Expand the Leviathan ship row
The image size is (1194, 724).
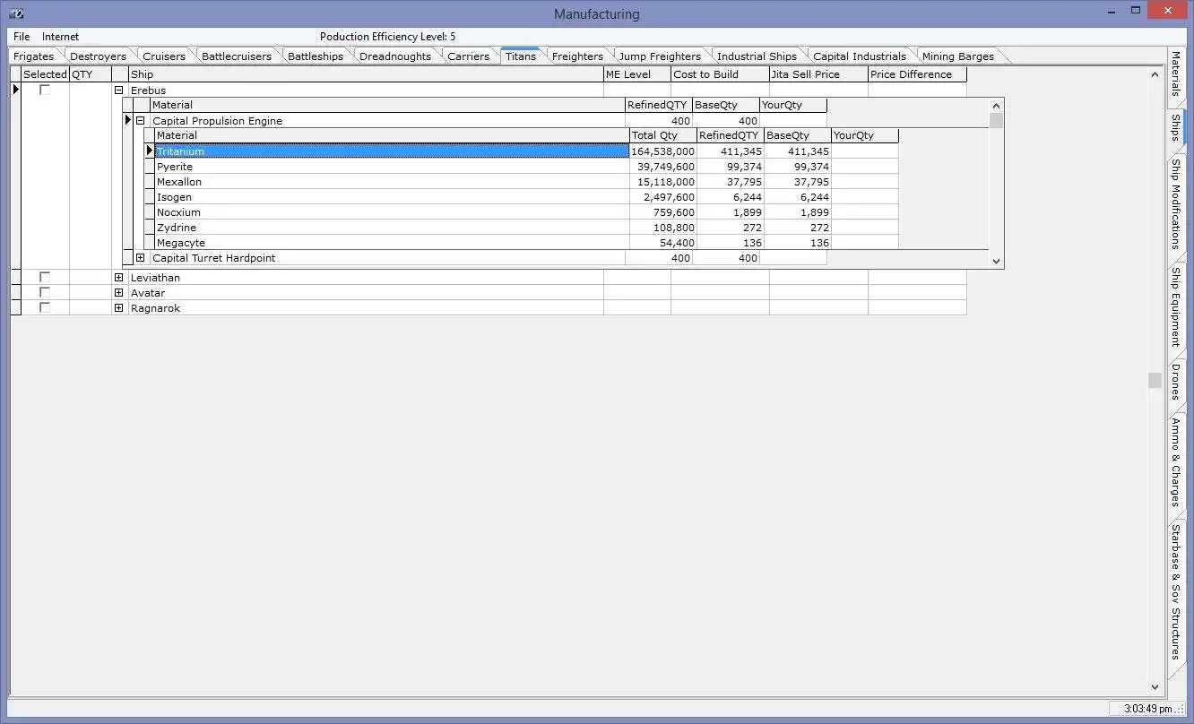118,278
